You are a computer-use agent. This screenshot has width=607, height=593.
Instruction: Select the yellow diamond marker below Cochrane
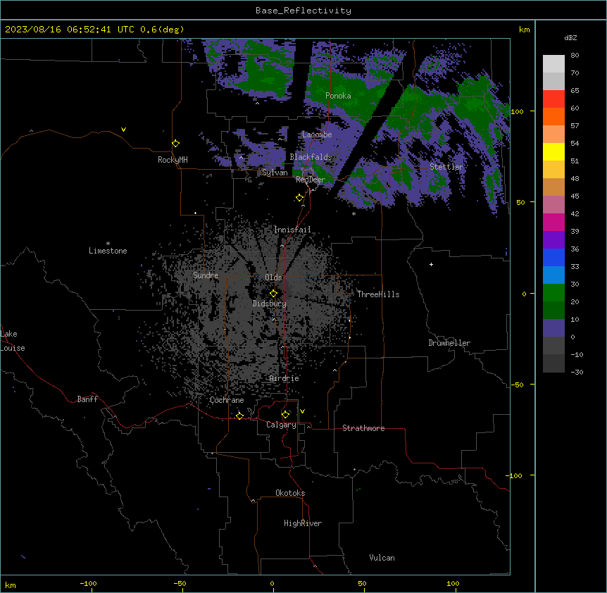pos(239,416)
